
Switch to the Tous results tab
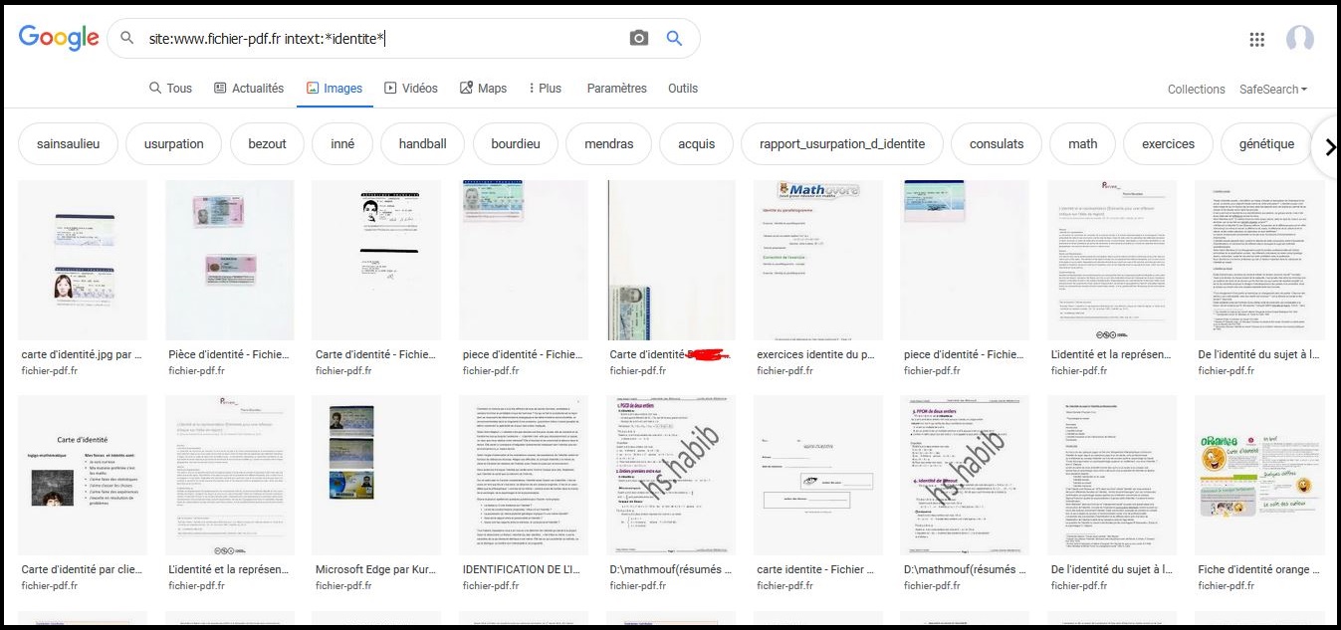170,88
